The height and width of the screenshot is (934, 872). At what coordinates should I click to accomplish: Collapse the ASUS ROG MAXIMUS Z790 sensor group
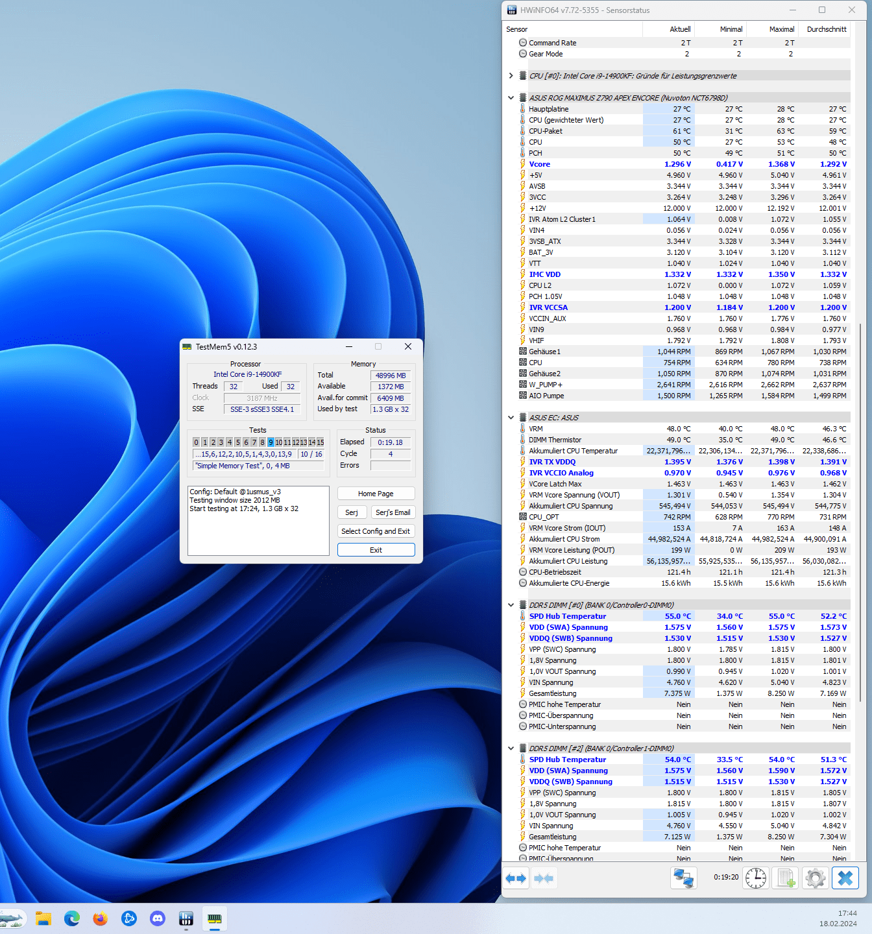click(511, 98)
